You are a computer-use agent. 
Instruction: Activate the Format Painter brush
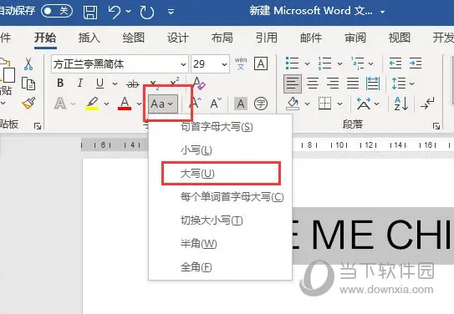coord(28,104)
